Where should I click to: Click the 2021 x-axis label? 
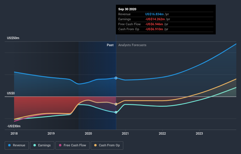[x=125, y=133]
